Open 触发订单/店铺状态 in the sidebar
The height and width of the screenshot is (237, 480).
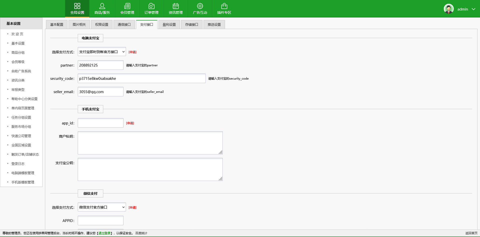click(x=25, y=154)
